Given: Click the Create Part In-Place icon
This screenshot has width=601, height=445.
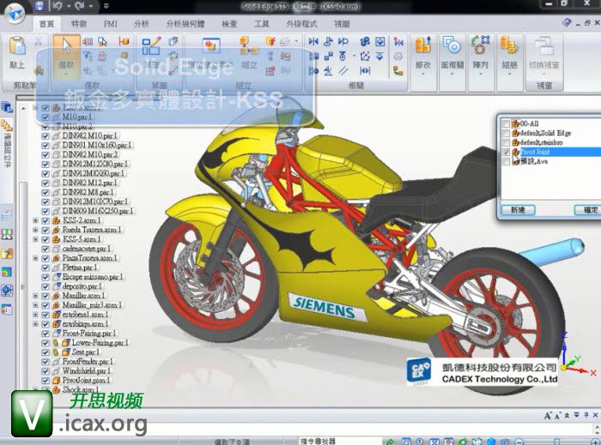Looking at the screenshot, I should [211, 46].
